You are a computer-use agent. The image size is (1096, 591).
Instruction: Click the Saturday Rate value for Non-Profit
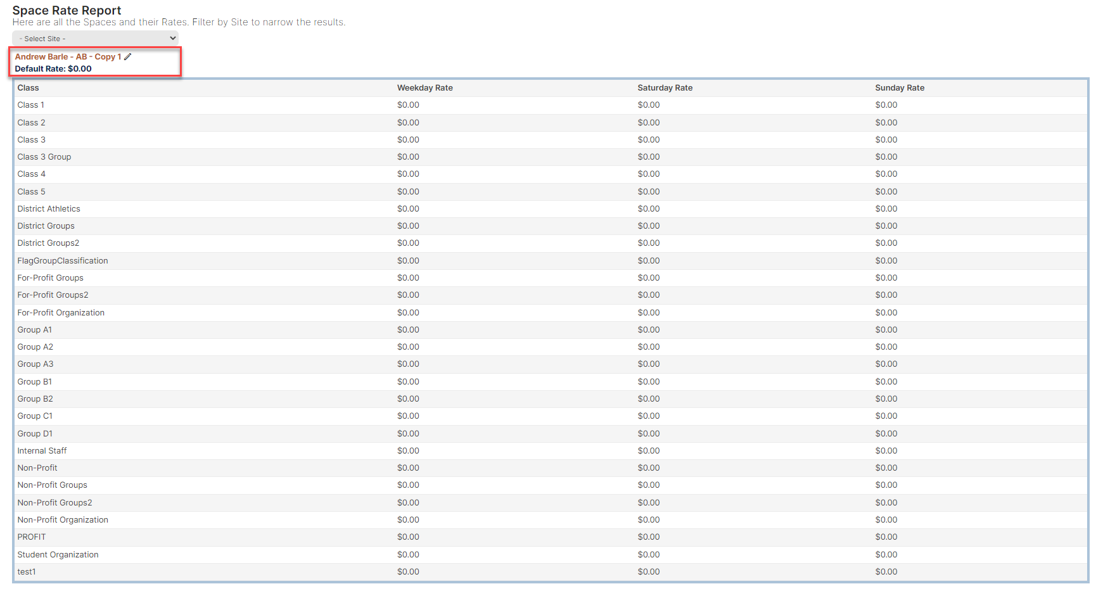pyautogui.click(x=649, y=468)
